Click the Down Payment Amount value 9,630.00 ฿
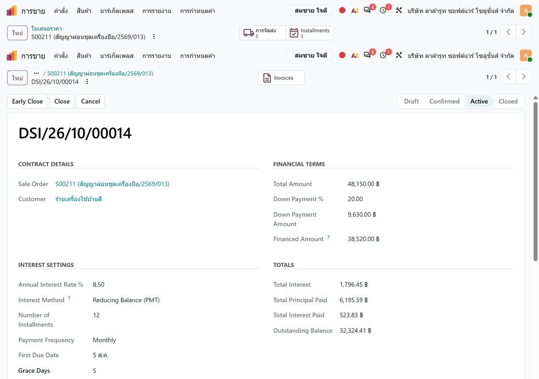 tap(362, 215)
